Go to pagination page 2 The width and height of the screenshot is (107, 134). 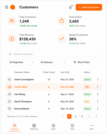(x=76, y=116)
